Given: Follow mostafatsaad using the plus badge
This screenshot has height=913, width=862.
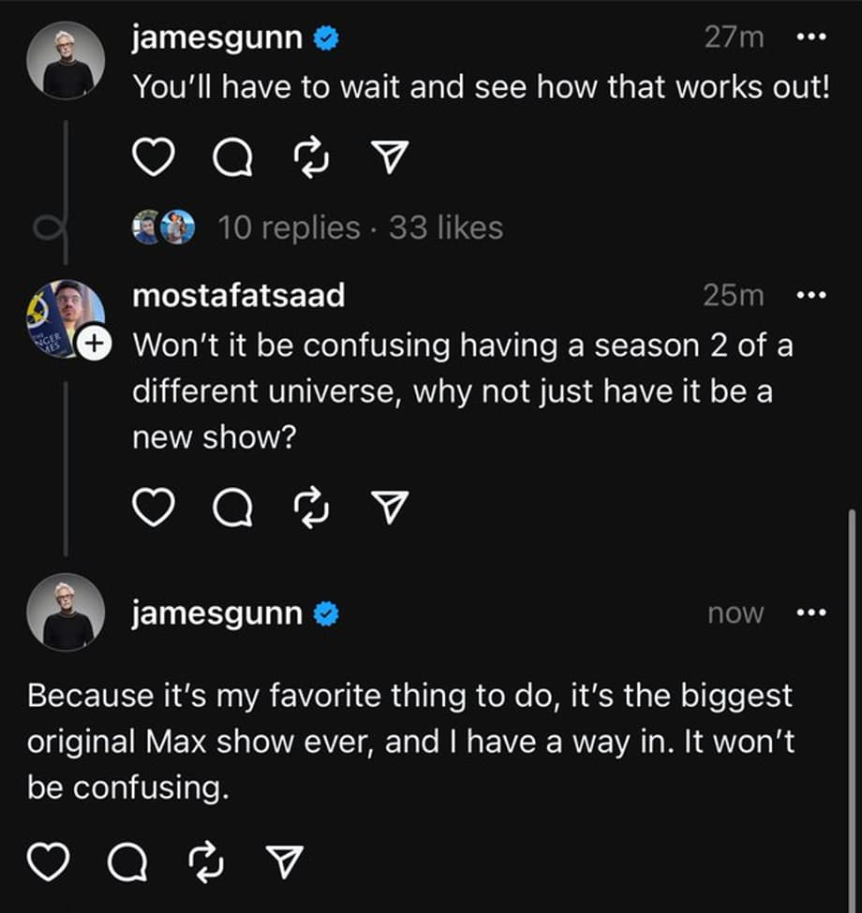Looking at the screenshot, I should point(92,345).
